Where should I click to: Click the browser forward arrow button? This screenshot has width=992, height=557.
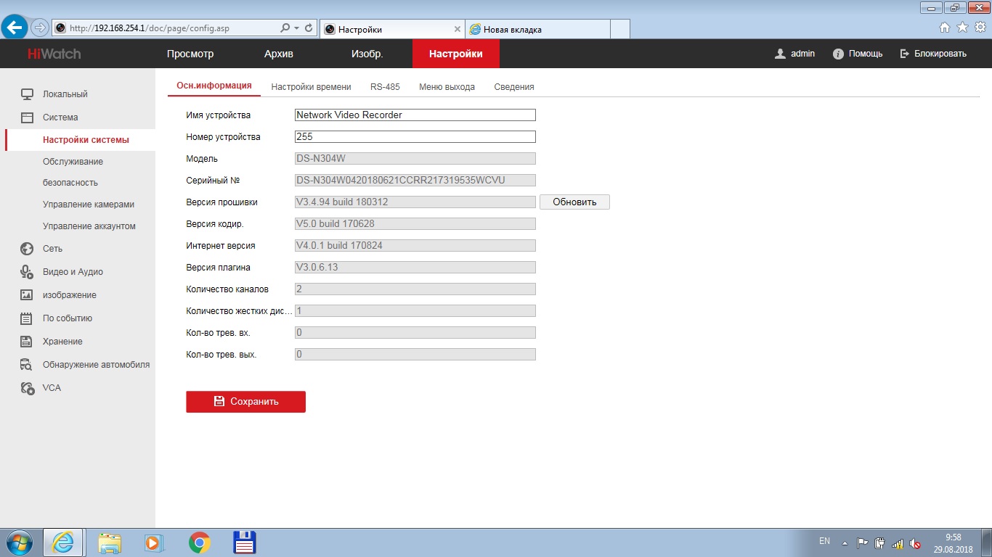tap(39, 28)
